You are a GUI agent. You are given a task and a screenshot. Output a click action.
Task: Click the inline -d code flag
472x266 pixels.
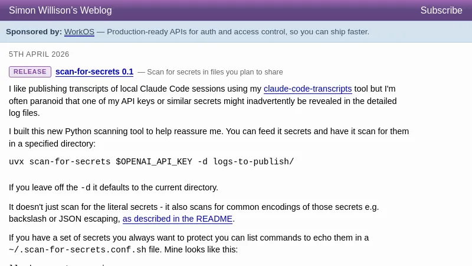point(86,188)
